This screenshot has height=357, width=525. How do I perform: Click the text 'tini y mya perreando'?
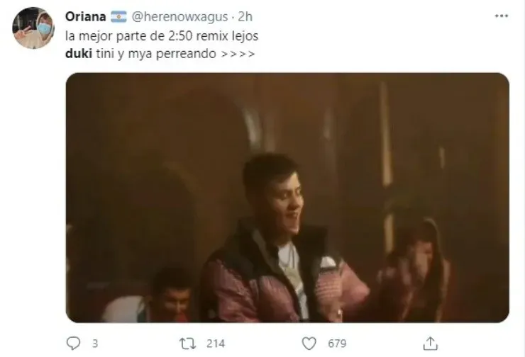pyautogui.click(x=156, y=54)
